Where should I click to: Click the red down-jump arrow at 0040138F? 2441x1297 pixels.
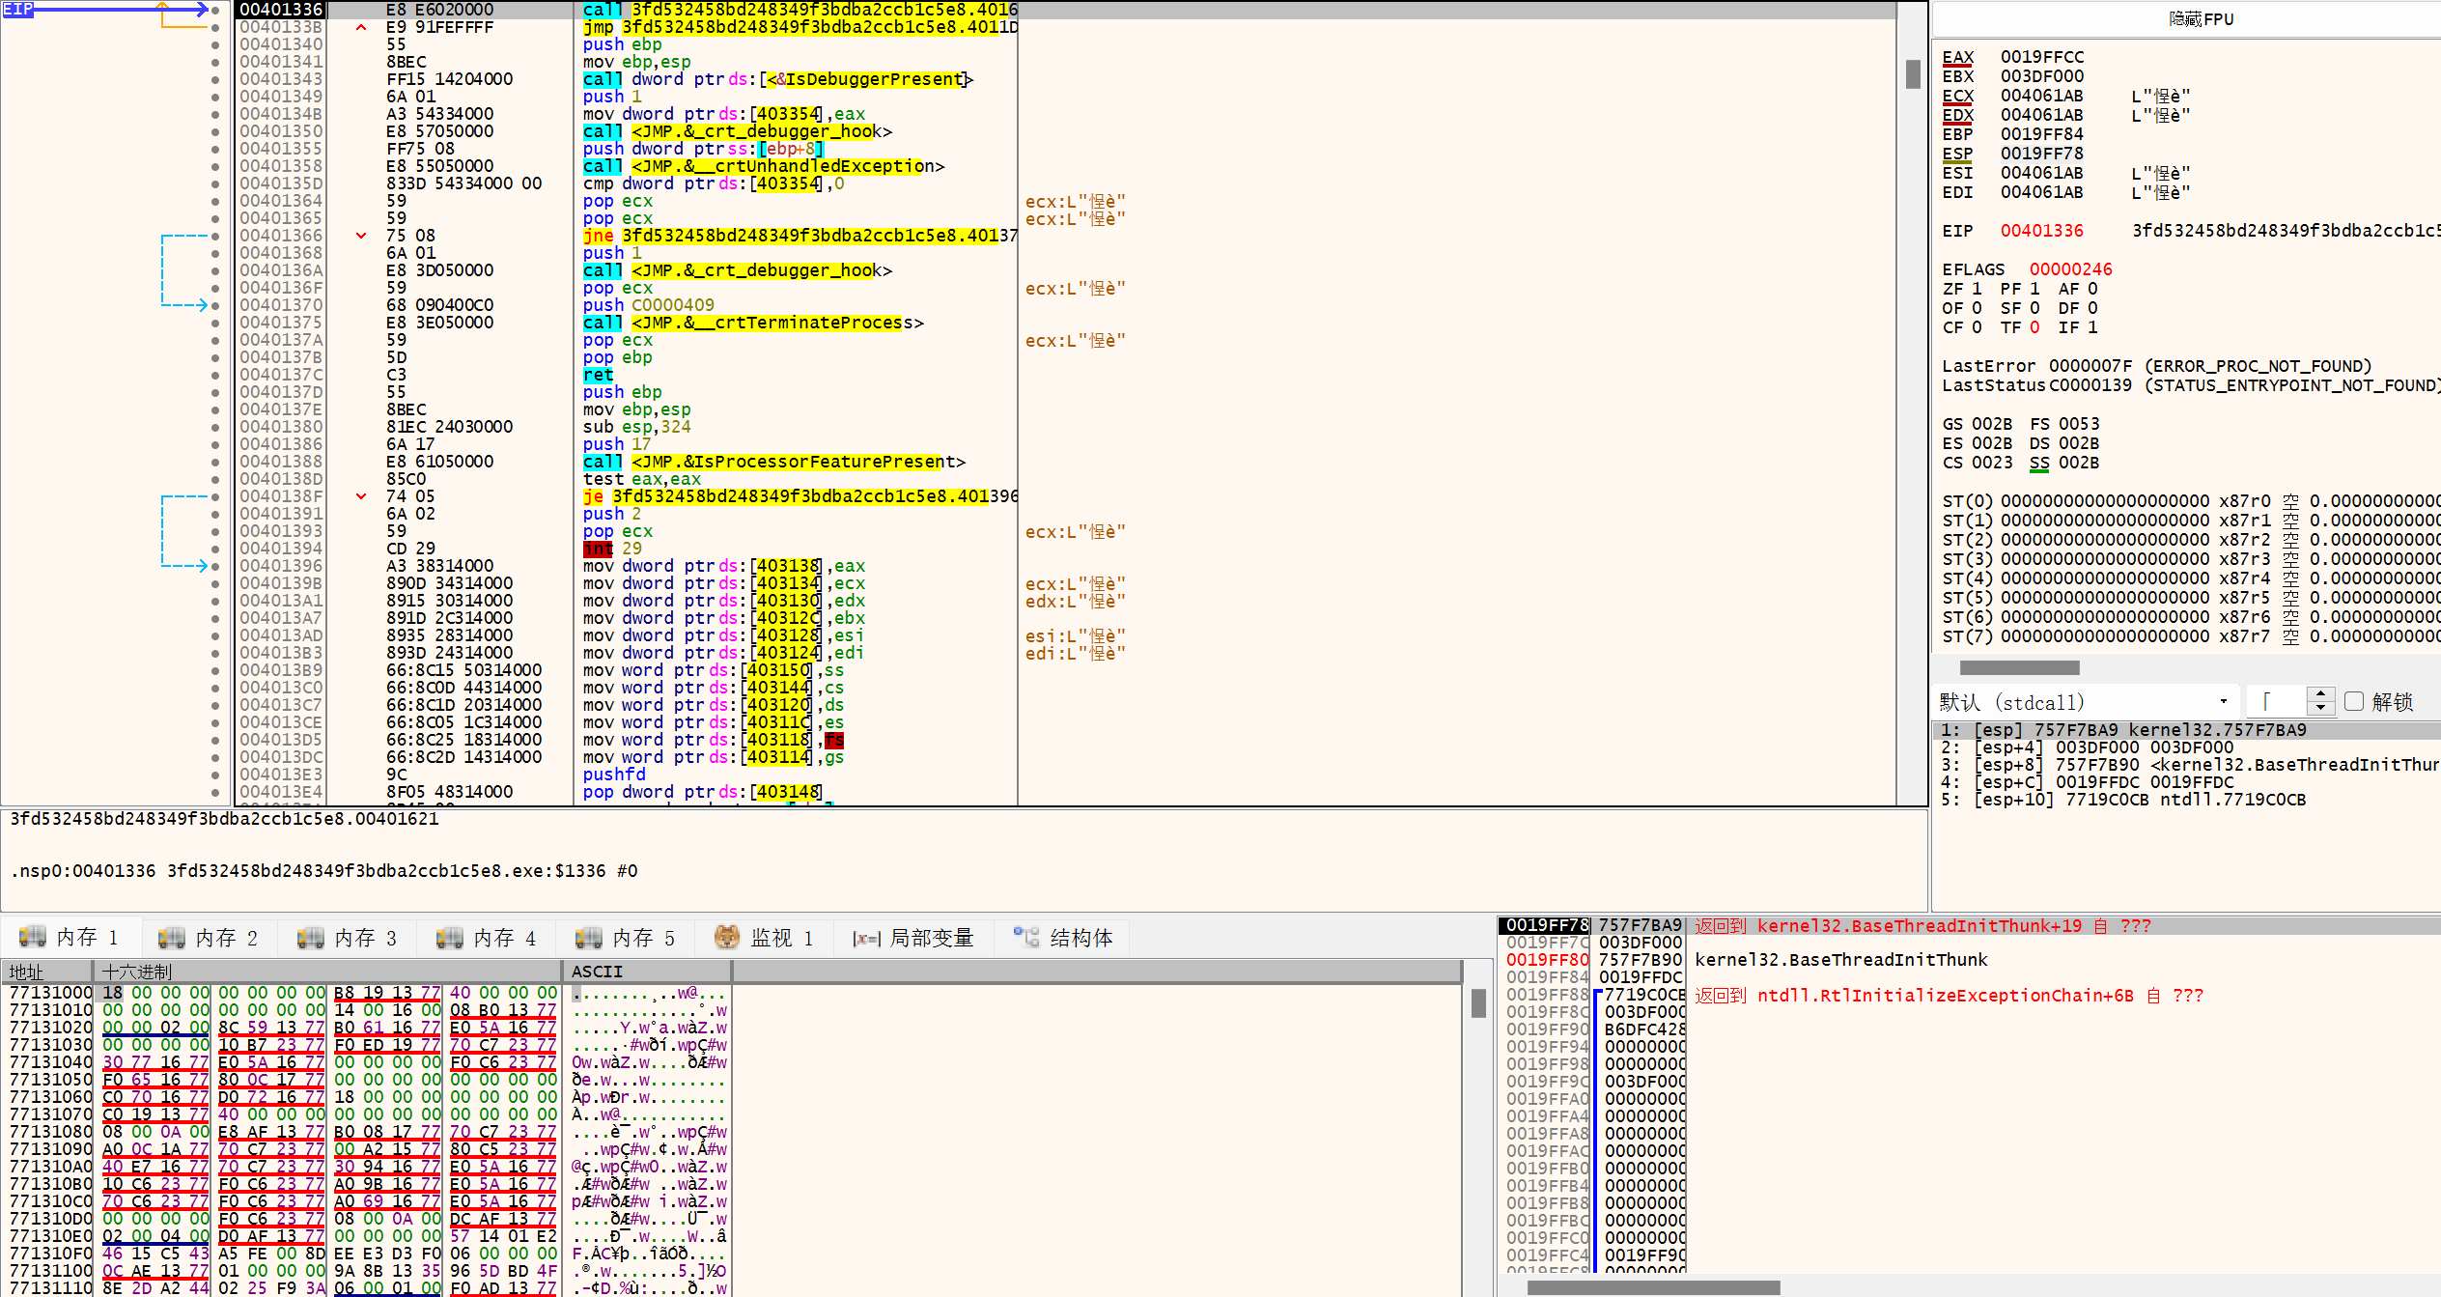pyautogui.click(x=361, y=496)
